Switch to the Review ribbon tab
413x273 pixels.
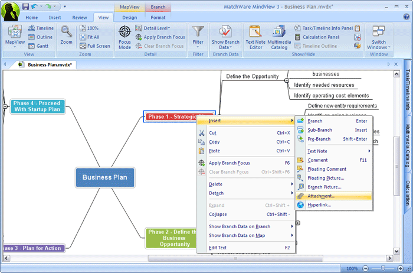click(80, 17)
